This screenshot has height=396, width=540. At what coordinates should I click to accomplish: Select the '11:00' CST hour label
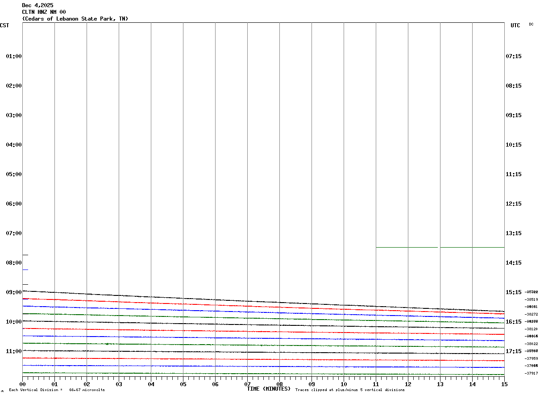coord(14,351)
